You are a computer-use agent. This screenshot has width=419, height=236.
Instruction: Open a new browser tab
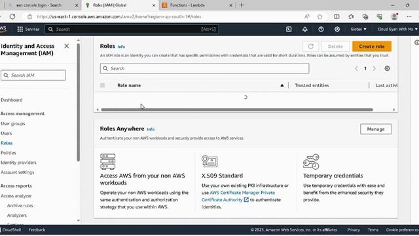click(x=242, y=5)
